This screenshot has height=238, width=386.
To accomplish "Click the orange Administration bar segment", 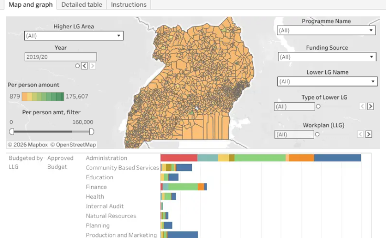I will click(x=302, y=158).
